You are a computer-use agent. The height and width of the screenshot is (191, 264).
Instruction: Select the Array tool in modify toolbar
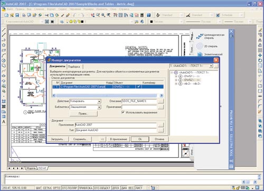260,50
